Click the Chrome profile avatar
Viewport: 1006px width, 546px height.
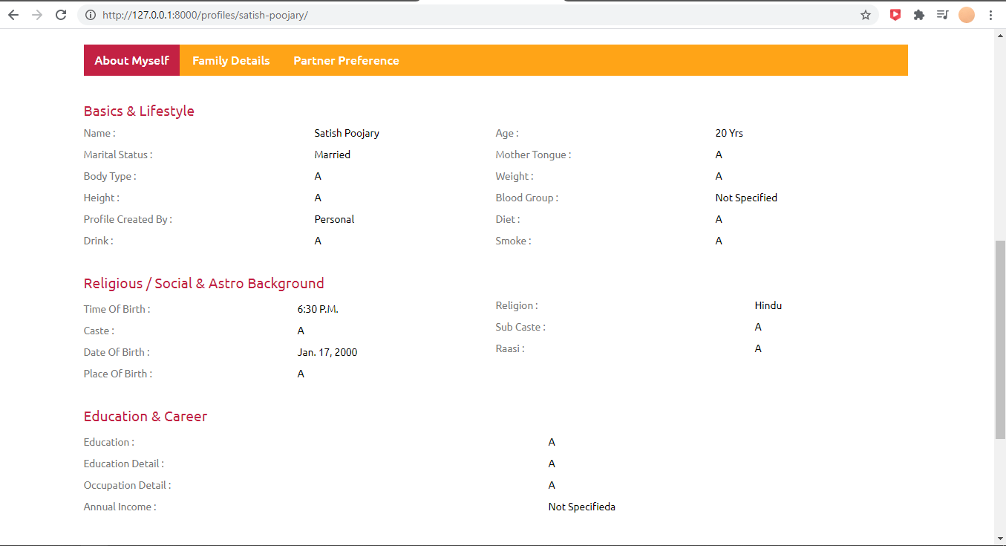pos(966,14)
